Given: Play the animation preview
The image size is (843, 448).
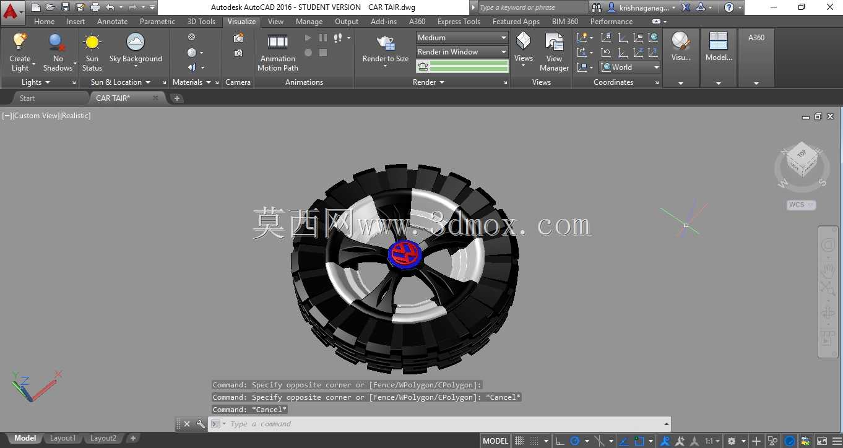Looking at the screenshot, I should click(308, 38).
